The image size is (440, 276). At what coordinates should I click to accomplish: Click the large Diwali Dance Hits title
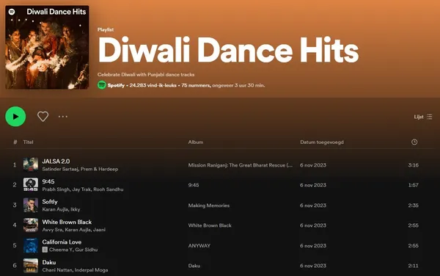coord(228,50)
